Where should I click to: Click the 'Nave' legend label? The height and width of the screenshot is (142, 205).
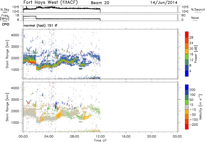pyautogui.click(x=195, y=18)
